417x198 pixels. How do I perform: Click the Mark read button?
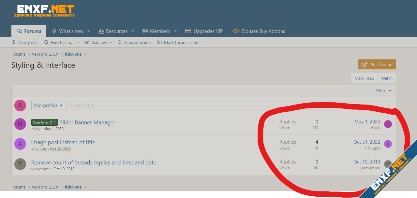click(364, 78)
